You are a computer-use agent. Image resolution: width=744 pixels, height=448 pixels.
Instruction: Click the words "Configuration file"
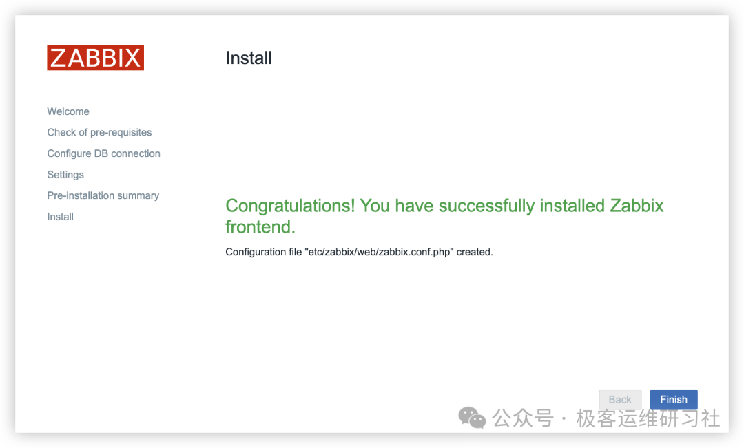click(263, 252)
